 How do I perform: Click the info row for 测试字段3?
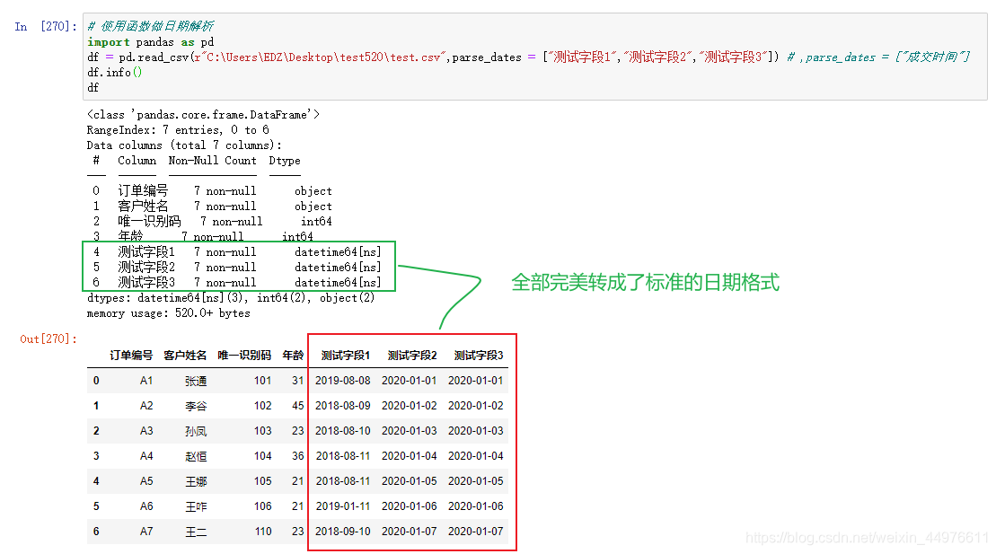[237, 283]
